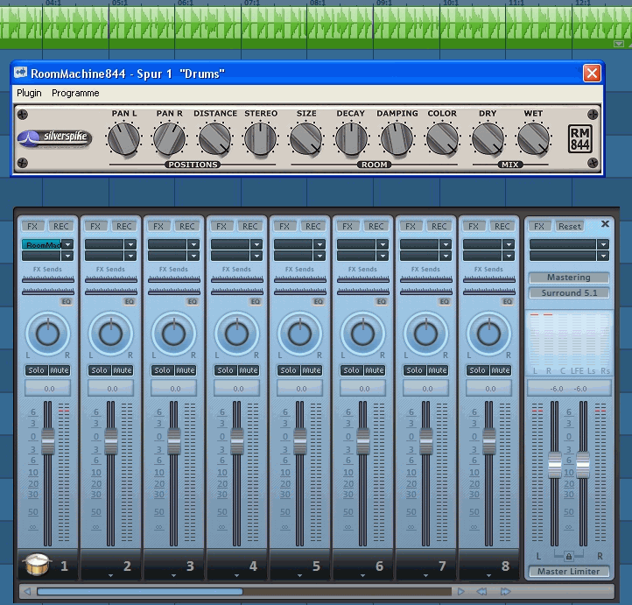Open the Mastering suite
This screenshot has height=605, width=632.
pyautogui.click(x=569, y=278)
